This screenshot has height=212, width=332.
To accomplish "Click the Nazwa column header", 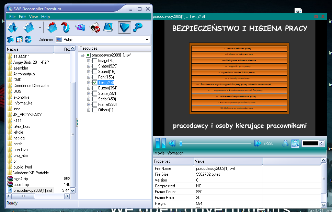I will pyautogui.click(x=30, y=49).
